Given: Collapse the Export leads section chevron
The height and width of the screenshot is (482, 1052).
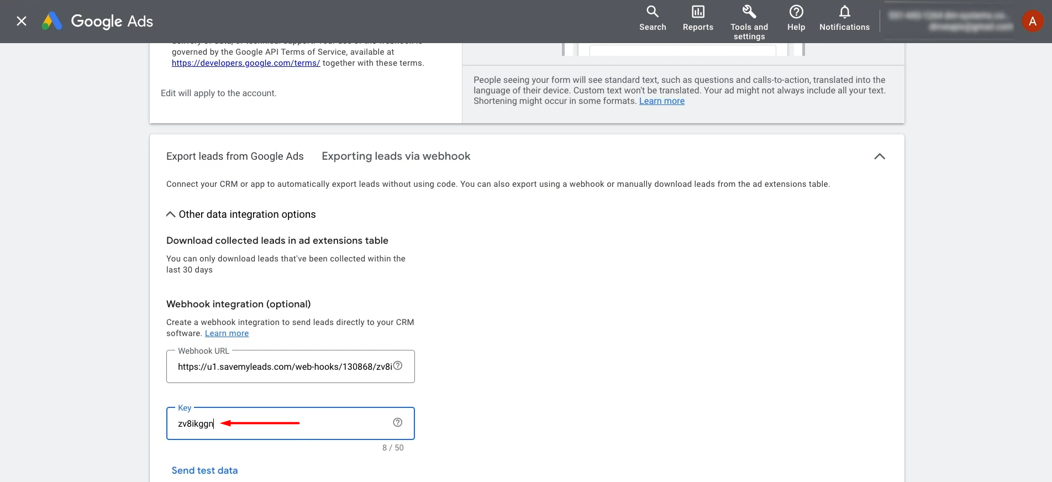Looking at the screenshot, I should 880,156.
